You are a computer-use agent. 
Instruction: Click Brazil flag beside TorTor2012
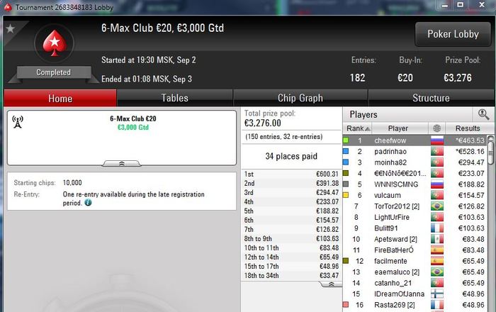point(437,206)
